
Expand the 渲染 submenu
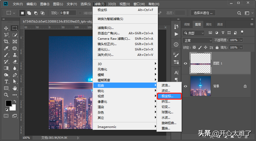(125, 107)
